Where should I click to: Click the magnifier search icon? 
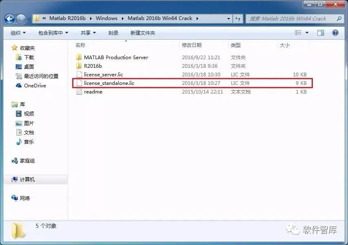(339, 19)
